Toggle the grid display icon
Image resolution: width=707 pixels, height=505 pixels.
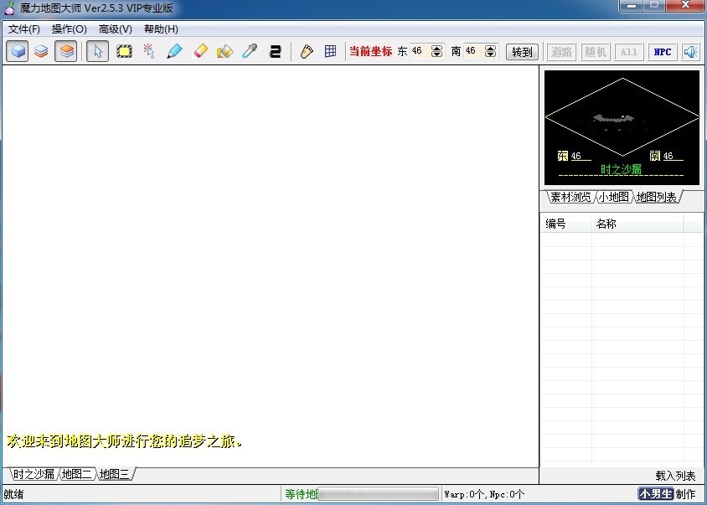tap(331, 51)
